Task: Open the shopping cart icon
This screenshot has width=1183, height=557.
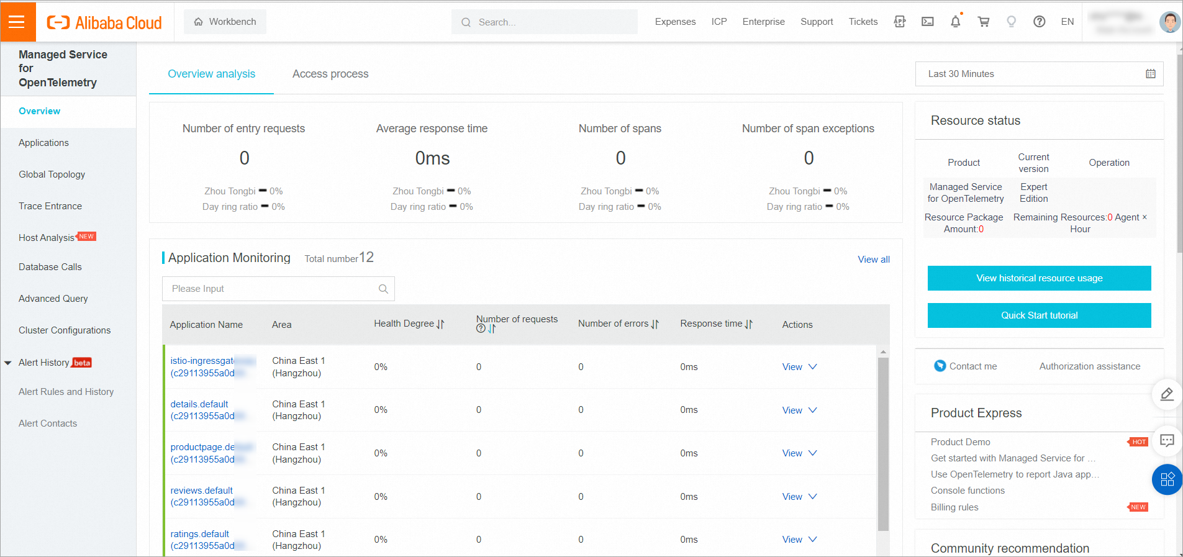Action: (984, 22)
